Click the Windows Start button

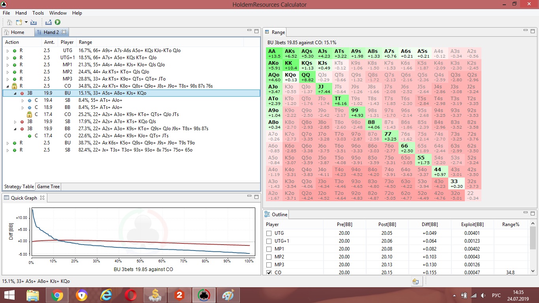click(9, 295)
